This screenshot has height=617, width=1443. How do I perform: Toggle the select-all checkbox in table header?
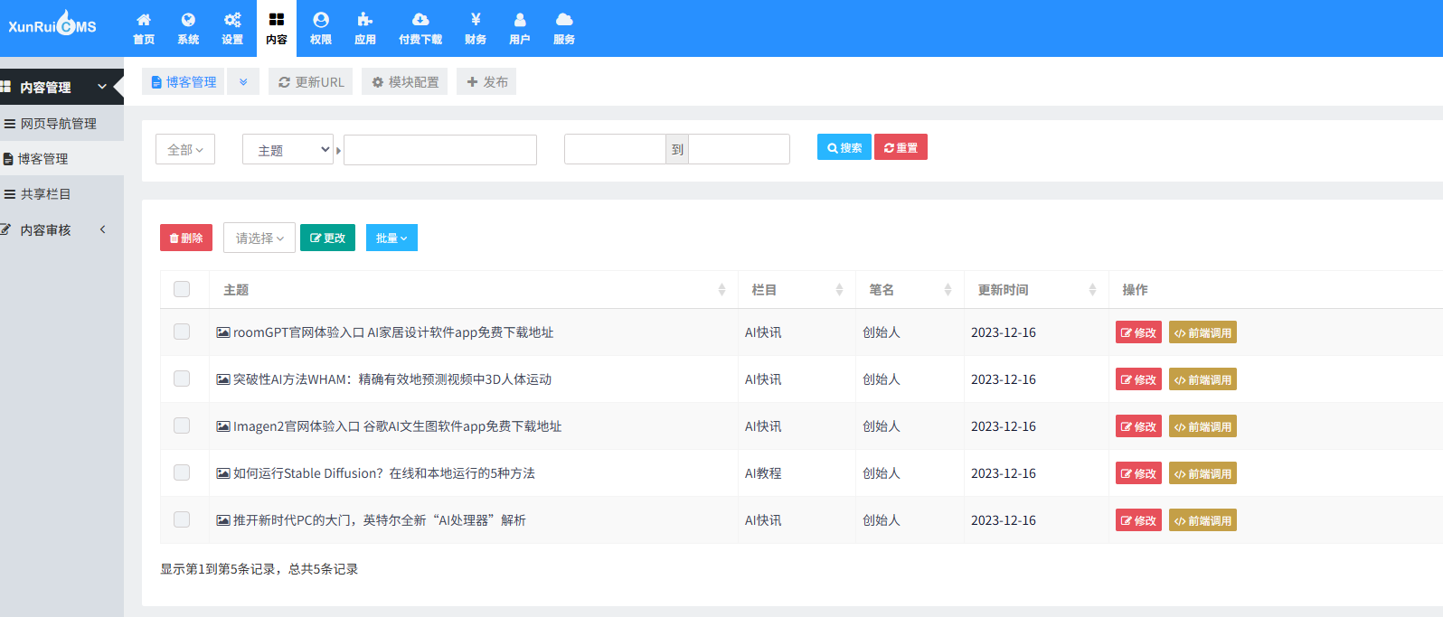click(182, 289)
